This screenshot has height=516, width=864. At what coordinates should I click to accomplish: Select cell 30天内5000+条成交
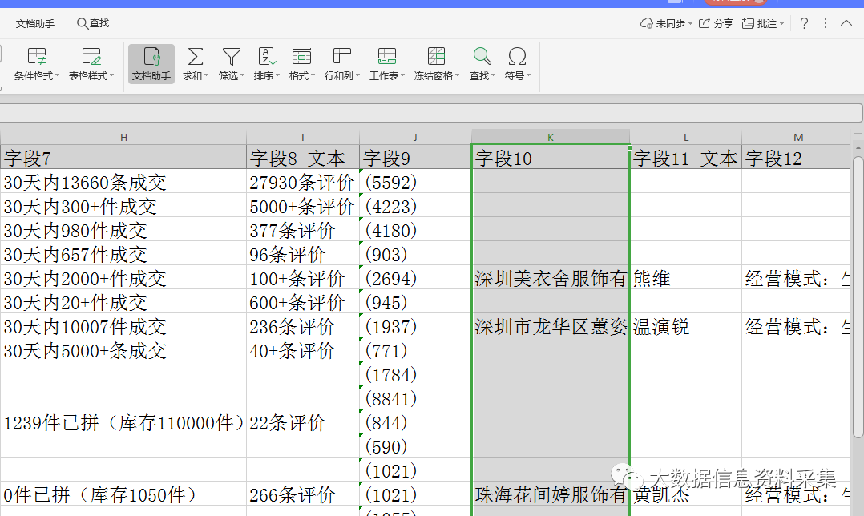(123, 350)
